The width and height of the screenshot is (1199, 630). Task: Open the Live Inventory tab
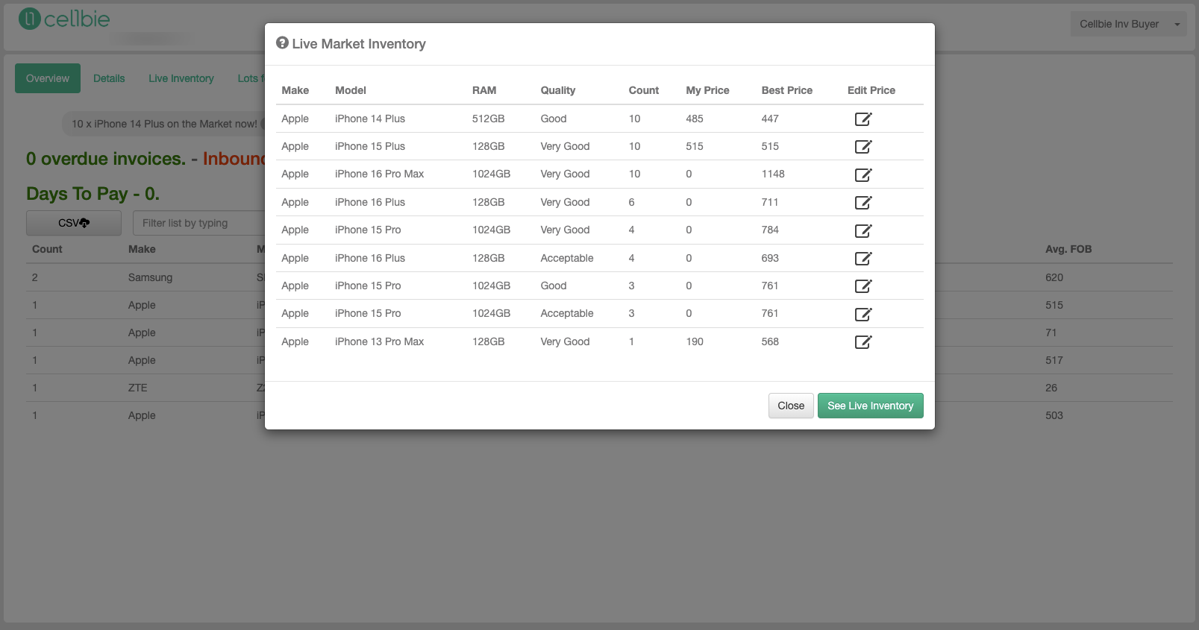click(181, 78)
